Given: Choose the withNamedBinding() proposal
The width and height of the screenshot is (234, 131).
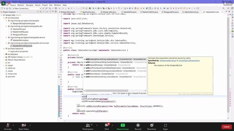Looking at the screenshot, I should pos(115,65).
